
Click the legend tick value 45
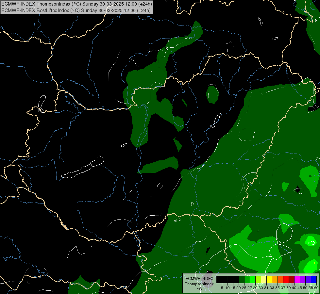(x=300, y=288)
